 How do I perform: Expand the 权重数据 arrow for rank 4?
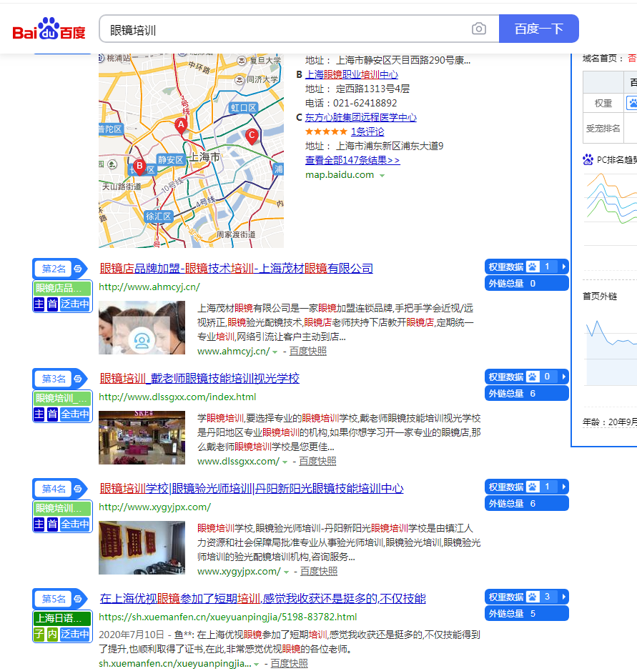[563, 487]
